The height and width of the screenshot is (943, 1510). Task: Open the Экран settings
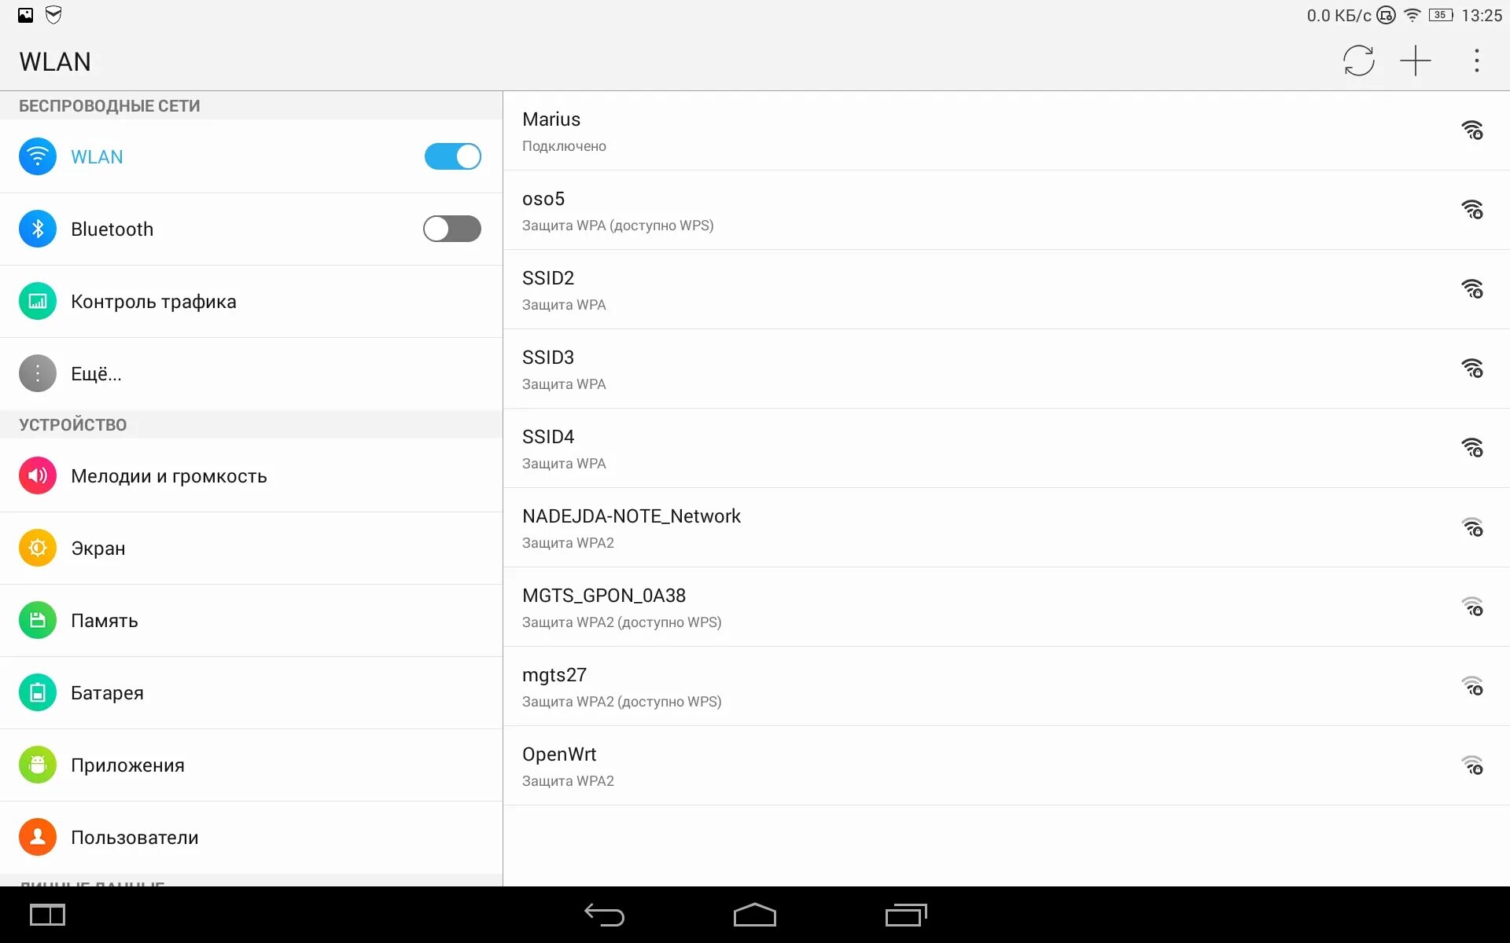point(251,548)
